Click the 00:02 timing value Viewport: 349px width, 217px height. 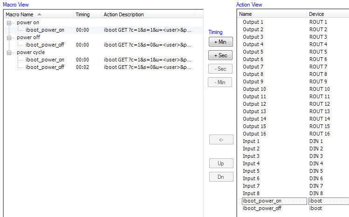tap(82, 67)
